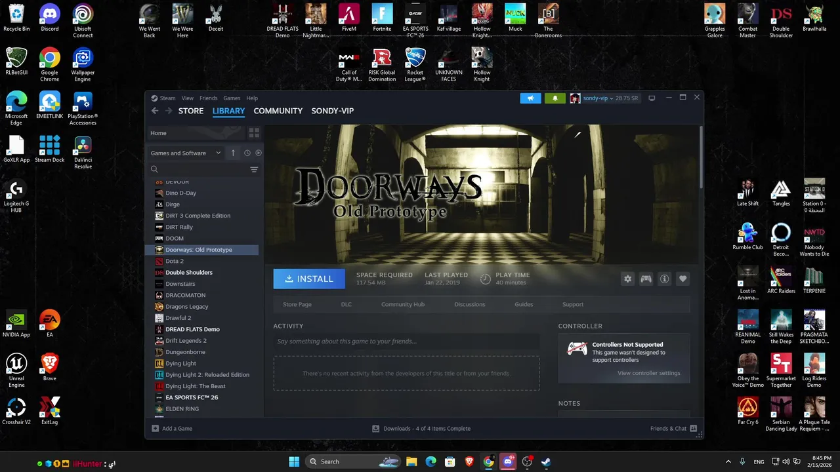Image resolution: width=840 pixels, height=472 pixels.
Task: Click the library search field
Action: (x=198, y=169)
